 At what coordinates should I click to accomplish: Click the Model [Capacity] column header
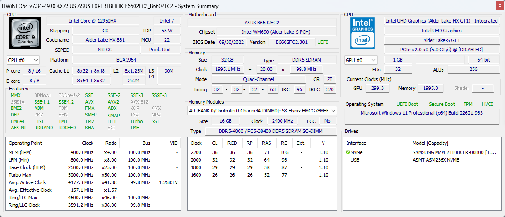pyautogui.click(x=456, y=143)
